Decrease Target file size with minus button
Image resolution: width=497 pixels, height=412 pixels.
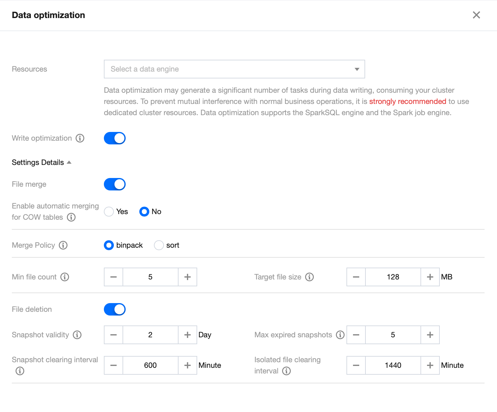pos(356,277)
